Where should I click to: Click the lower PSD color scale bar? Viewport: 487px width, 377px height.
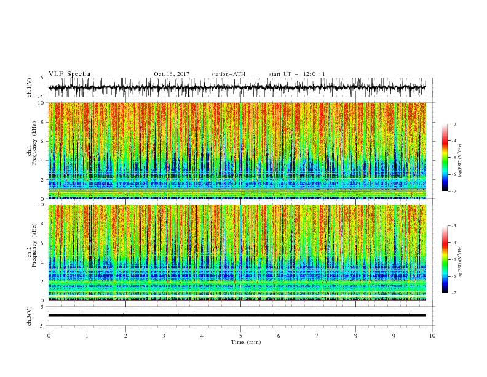pos(445,259)
